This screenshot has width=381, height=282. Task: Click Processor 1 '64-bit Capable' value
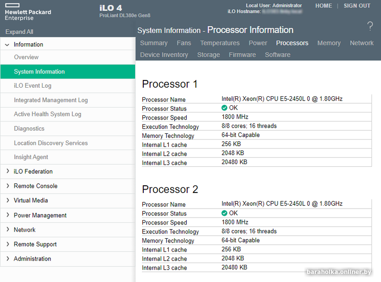241,135
